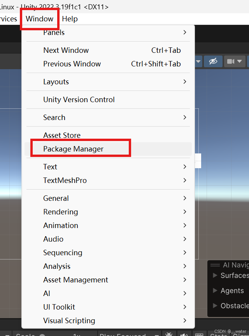
Task: Open the Help menu
Action: coord(70,19)
